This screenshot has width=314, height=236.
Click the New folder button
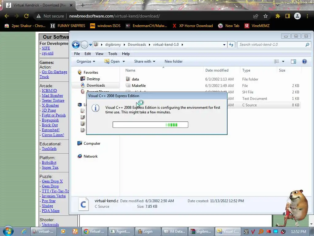174,61
